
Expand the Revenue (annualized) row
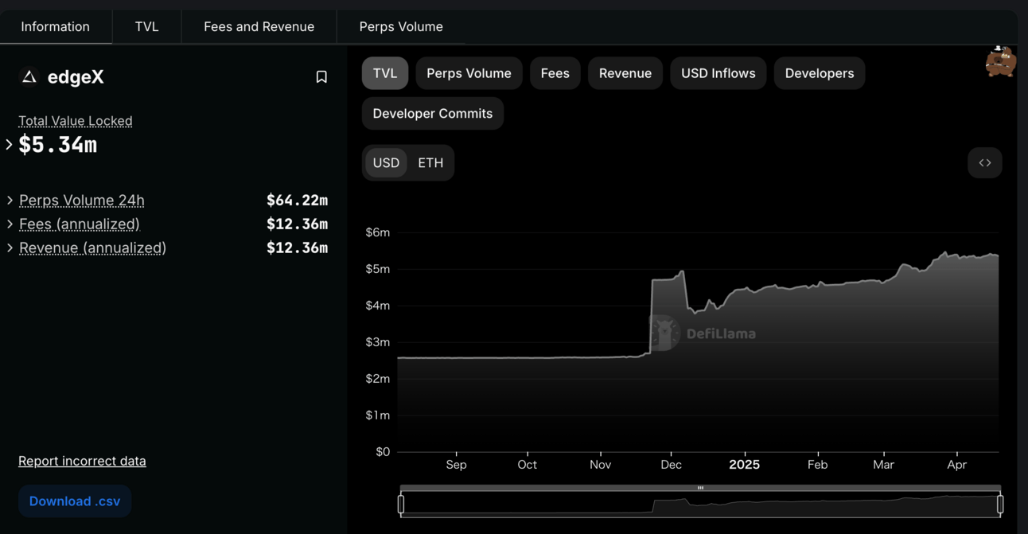coord(10,248)
